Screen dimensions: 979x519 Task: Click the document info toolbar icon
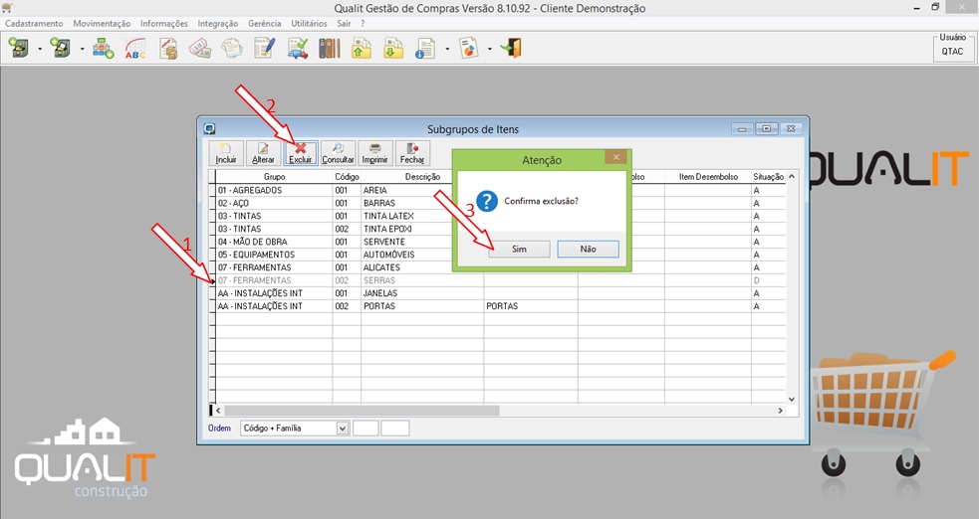click(425, 48)
